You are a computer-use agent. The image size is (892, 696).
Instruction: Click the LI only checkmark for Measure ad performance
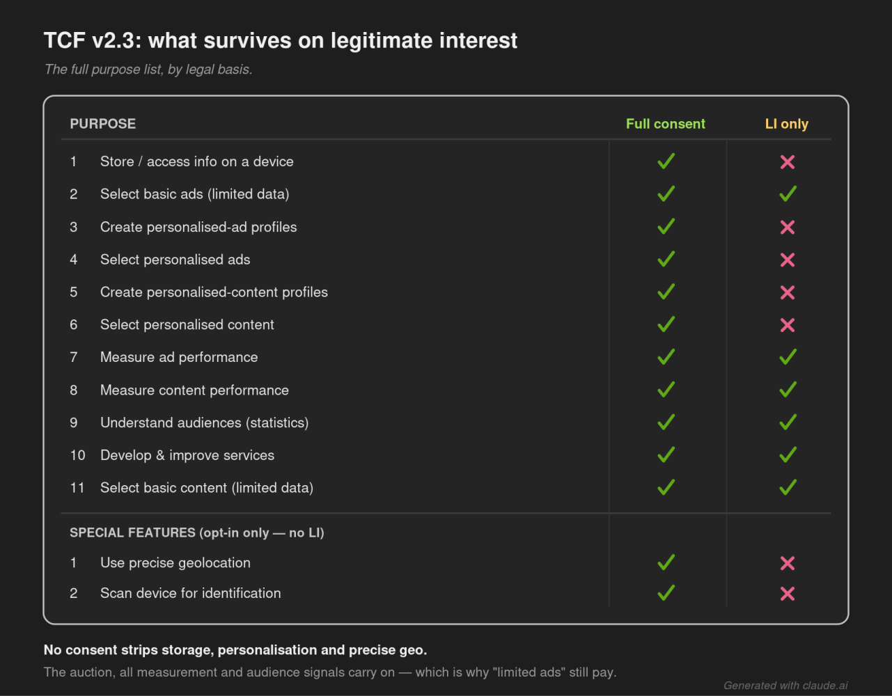[x=788, y=357]
